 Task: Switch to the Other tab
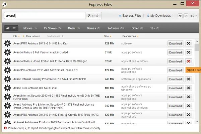point(137,28)
